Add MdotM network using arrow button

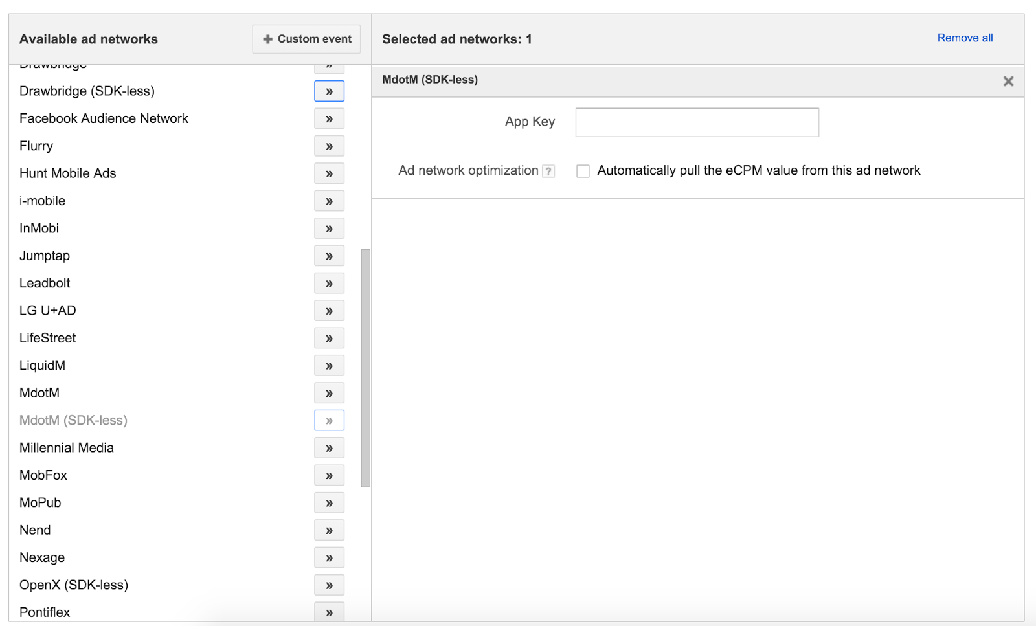[x=329, y=393]
